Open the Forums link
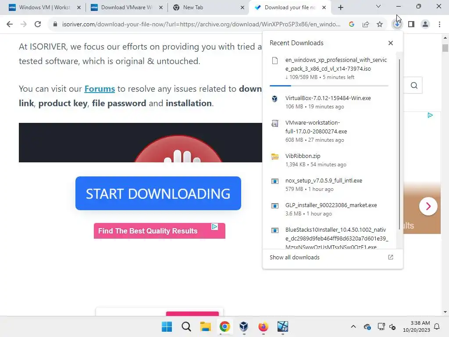The image size is (449, 337). [x=100, y=89]
